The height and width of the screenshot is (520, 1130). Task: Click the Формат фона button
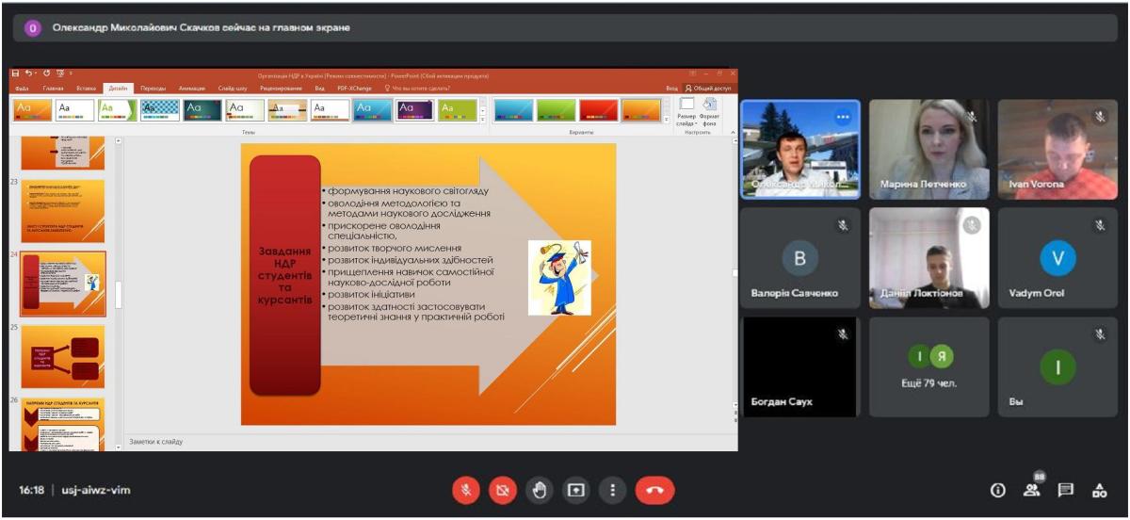709,110
